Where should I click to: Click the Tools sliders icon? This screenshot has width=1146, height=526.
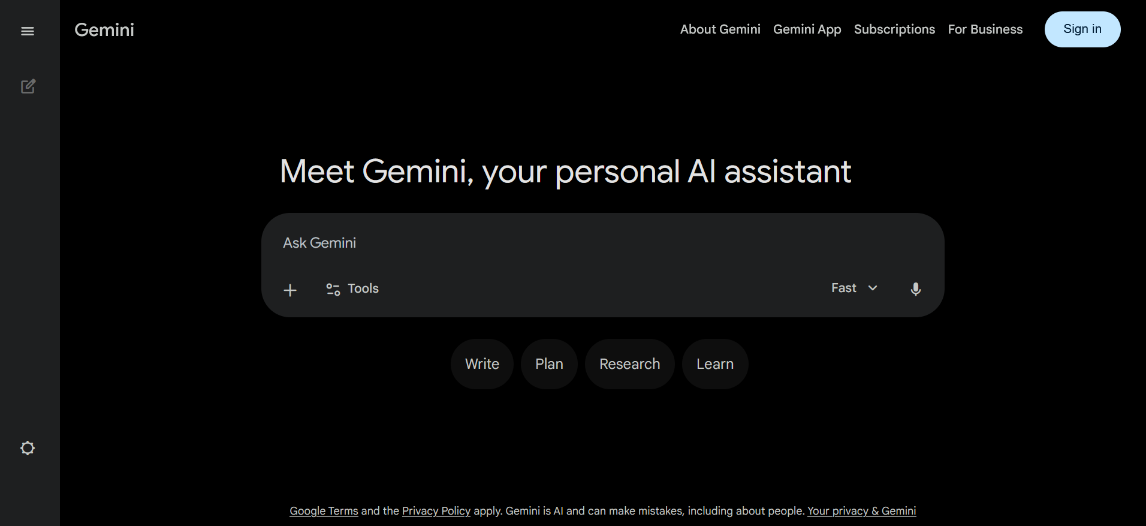pyautogui.click(x=332, y=288)
